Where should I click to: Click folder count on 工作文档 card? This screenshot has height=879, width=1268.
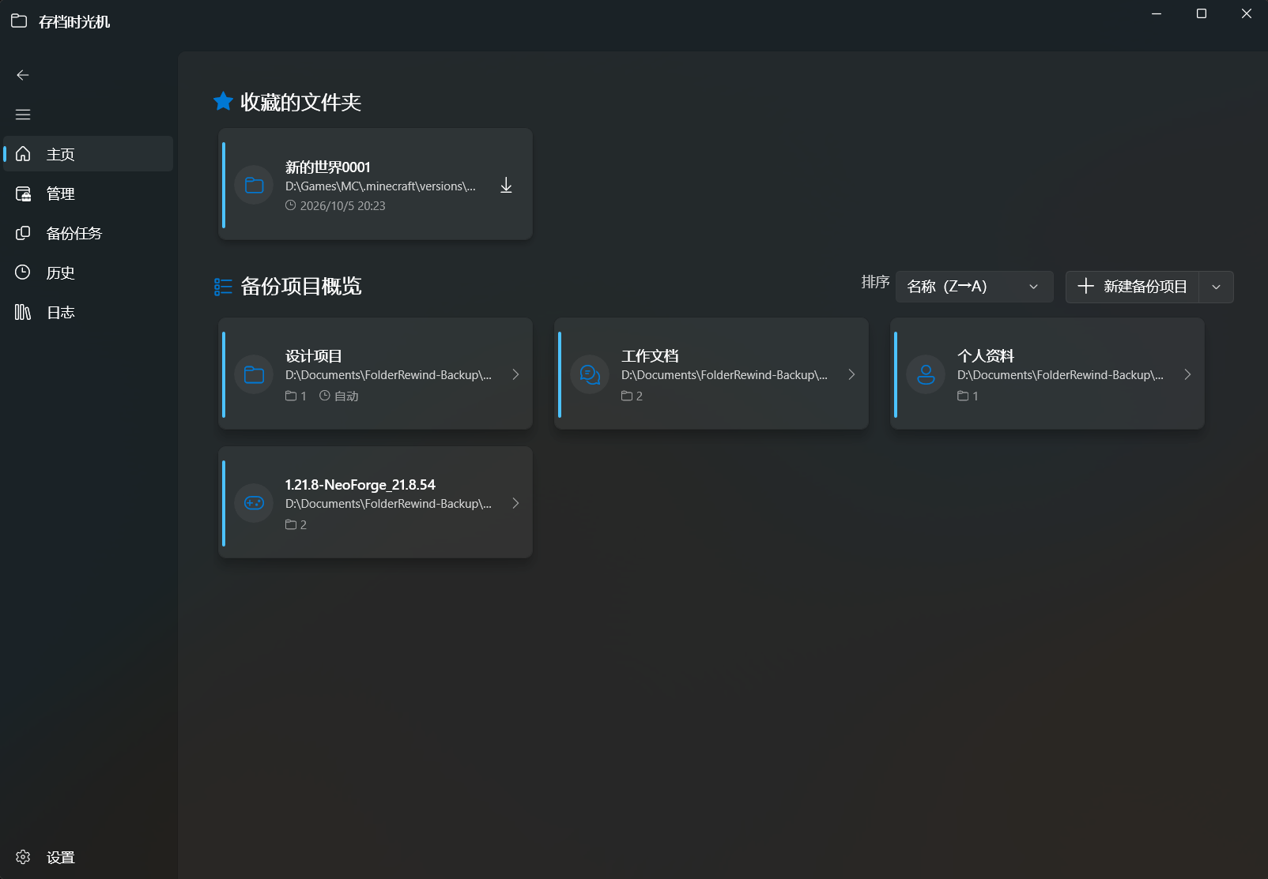pos(632,396)
